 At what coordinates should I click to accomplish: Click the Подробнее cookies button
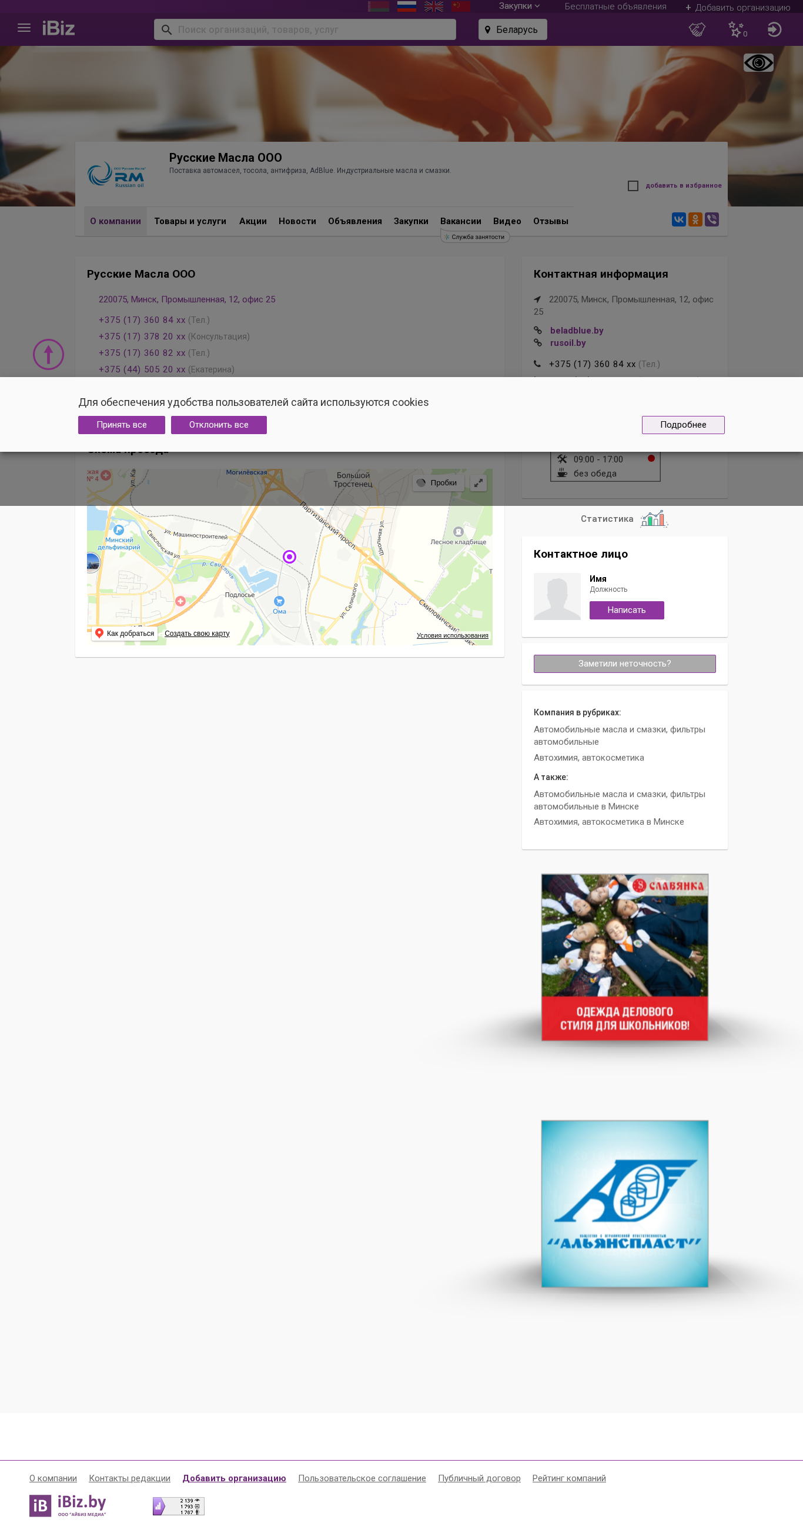click(x=683, y=425)
